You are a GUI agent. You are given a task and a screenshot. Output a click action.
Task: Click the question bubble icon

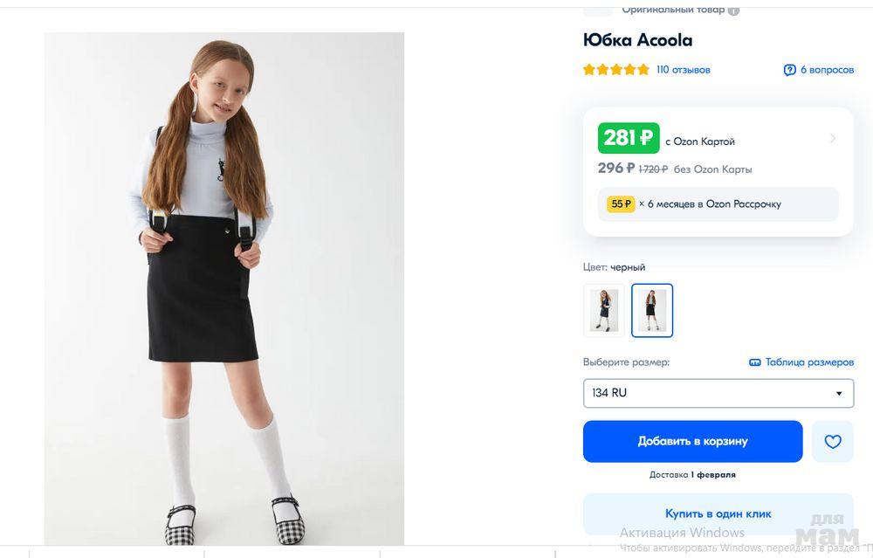[x=789, y=70]
